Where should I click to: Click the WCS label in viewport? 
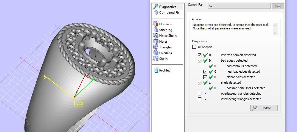pos(79,104)
